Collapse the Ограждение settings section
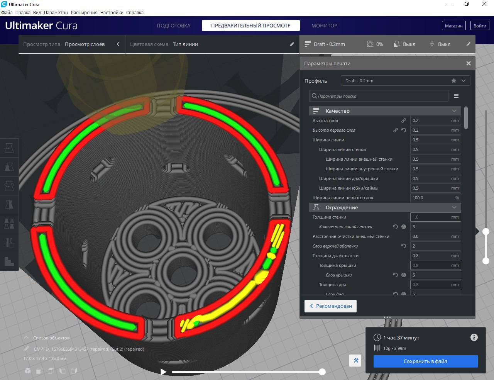The height and width of the screenshot is (380, 494). (385, 207)
